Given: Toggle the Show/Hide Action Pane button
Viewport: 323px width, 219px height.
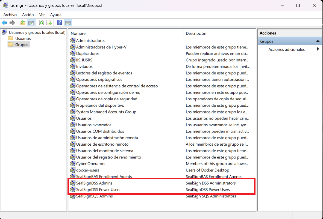Looking at the screenshot, I should click(x=68, y=23).
